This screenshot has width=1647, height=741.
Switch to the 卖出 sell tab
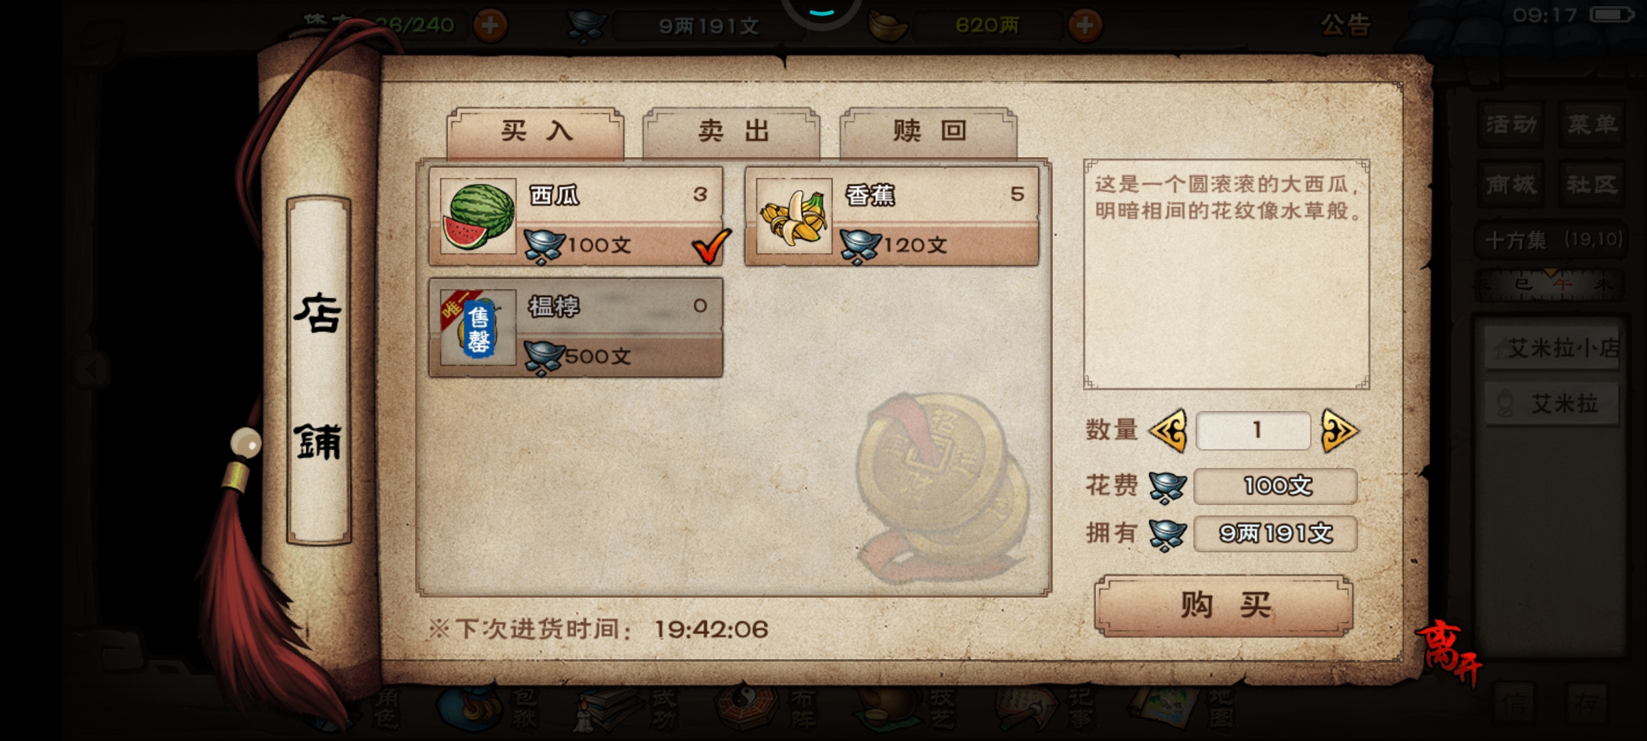coord(732,132)
